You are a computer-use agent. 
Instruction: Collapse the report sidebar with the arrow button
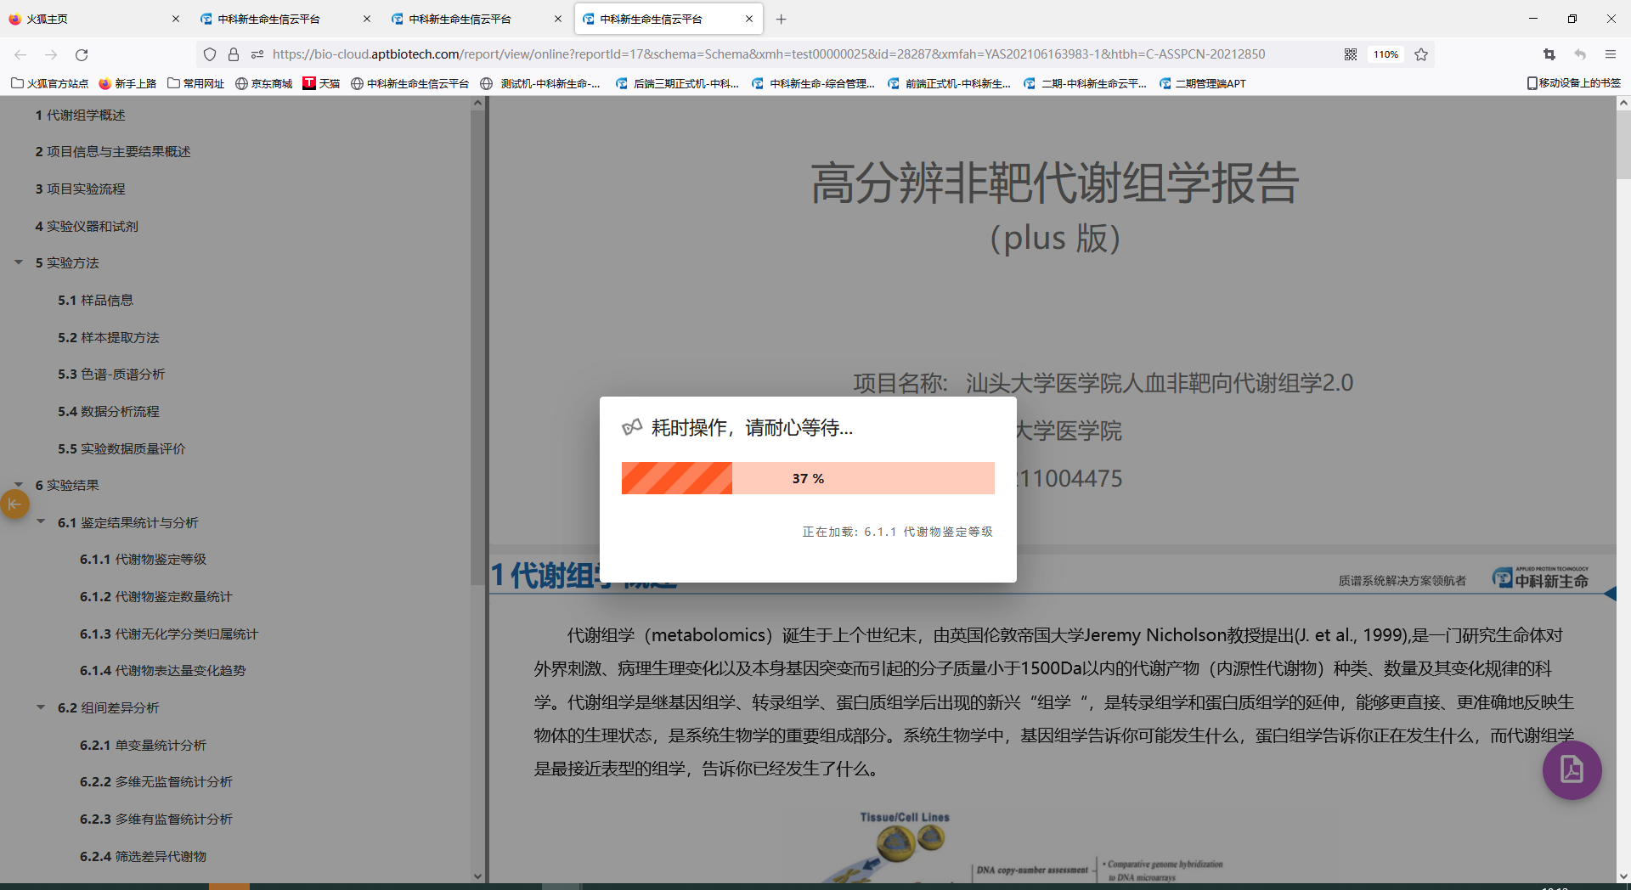pos(14,504)
